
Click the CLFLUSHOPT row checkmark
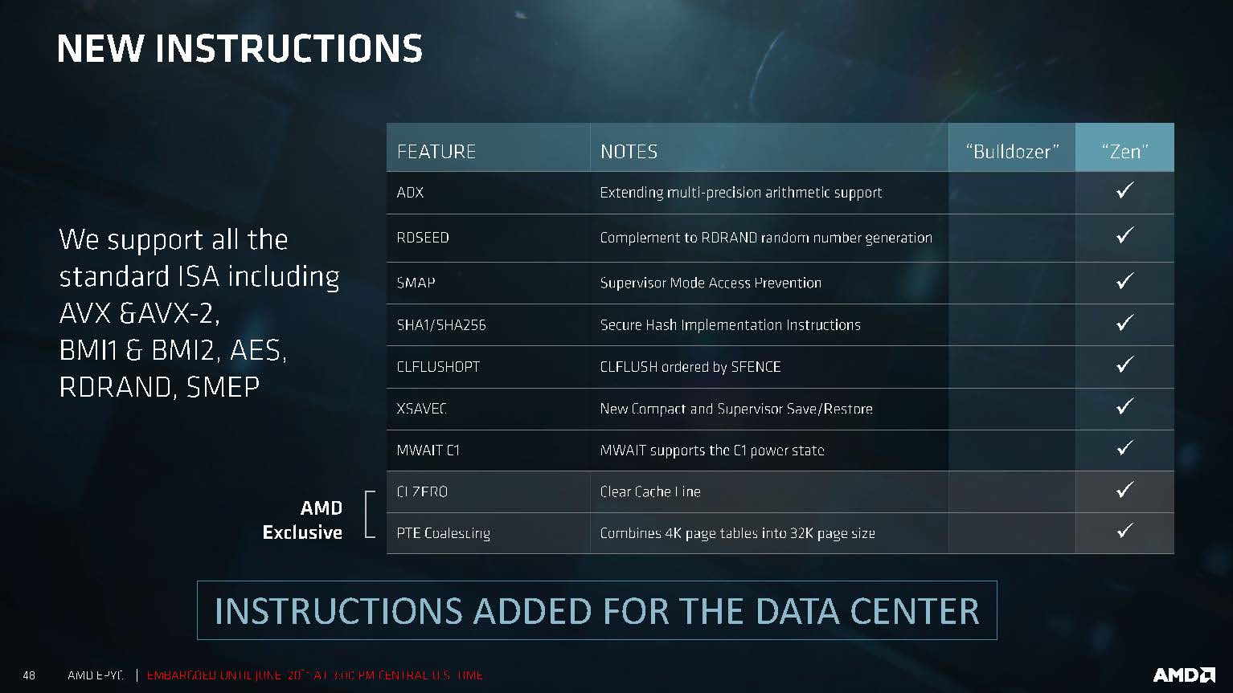[x=1125, y=365]
